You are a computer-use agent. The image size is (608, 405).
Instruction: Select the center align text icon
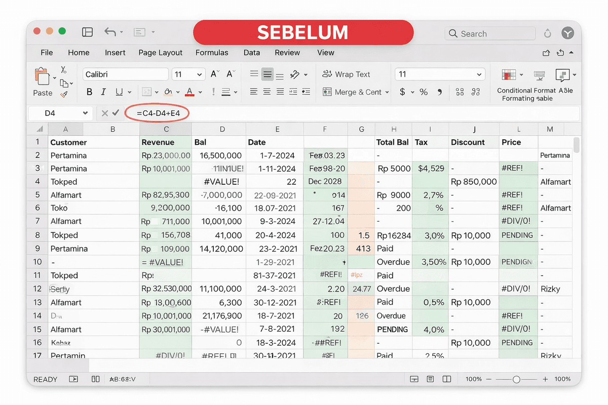click(267, 92)
